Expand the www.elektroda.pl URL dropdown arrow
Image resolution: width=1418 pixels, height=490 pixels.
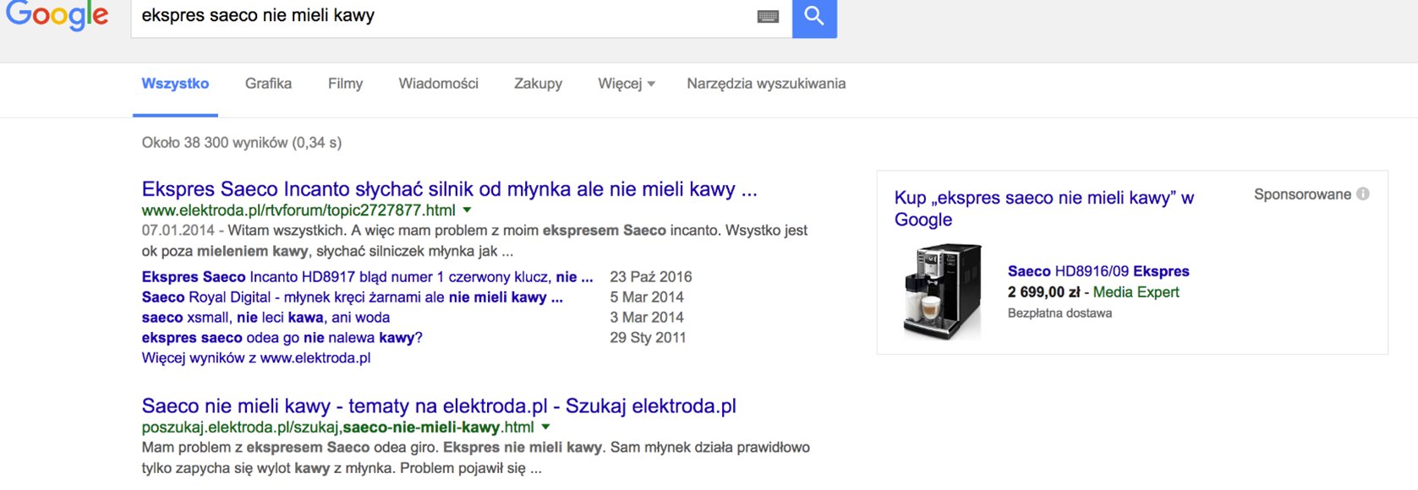[467, 210]
